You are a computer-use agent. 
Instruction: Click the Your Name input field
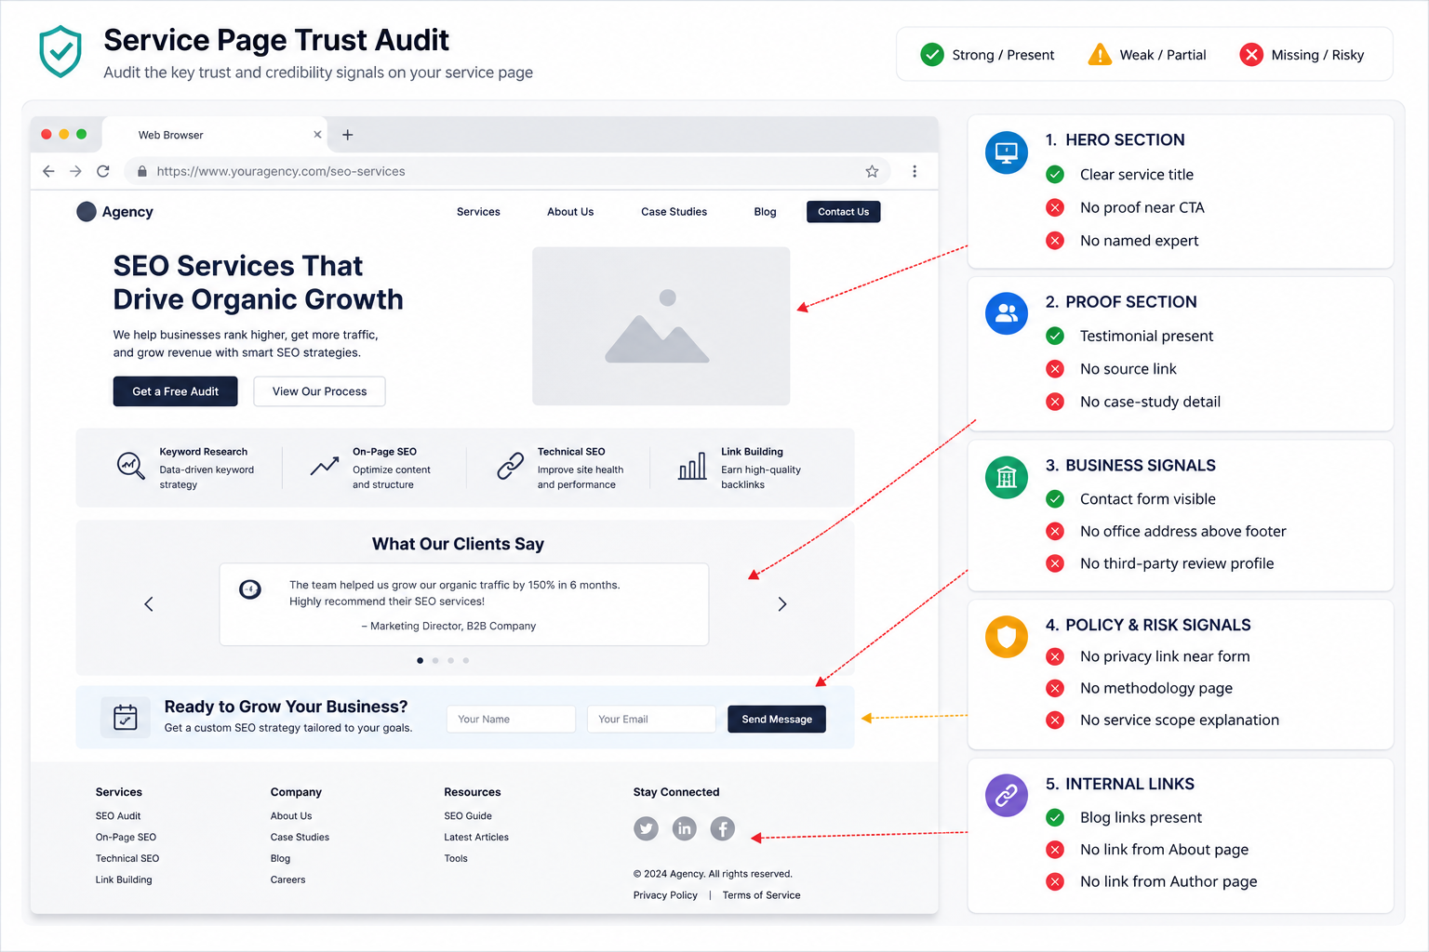[511, 719]
